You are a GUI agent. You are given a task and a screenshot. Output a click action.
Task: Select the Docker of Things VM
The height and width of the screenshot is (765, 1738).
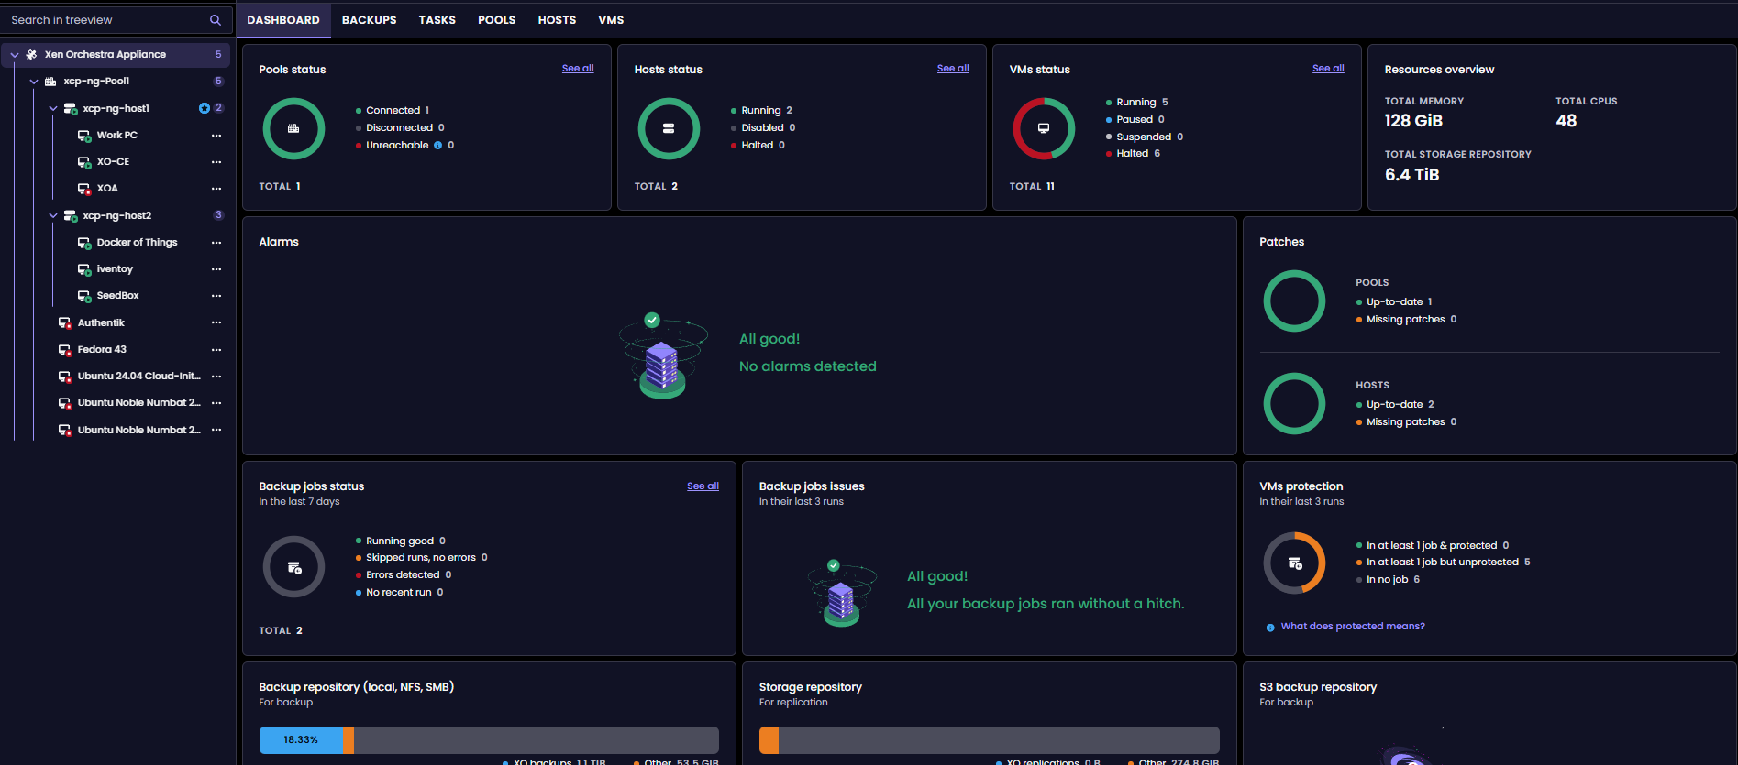click(x=137, y=243)
